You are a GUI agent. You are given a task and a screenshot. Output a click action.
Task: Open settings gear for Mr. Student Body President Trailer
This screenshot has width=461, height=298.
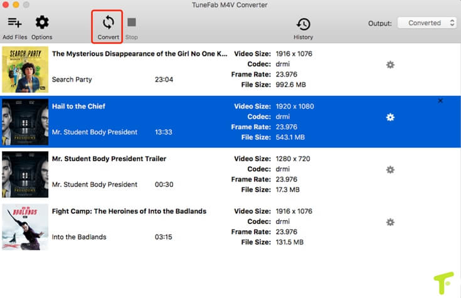coord(390,169)
